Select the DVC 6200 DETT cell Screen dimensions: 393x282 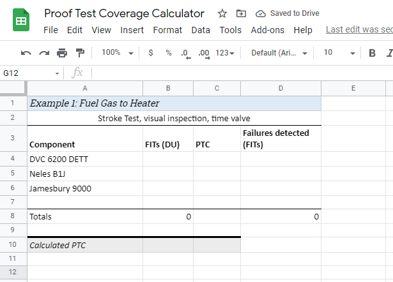(x=85, y=159)
